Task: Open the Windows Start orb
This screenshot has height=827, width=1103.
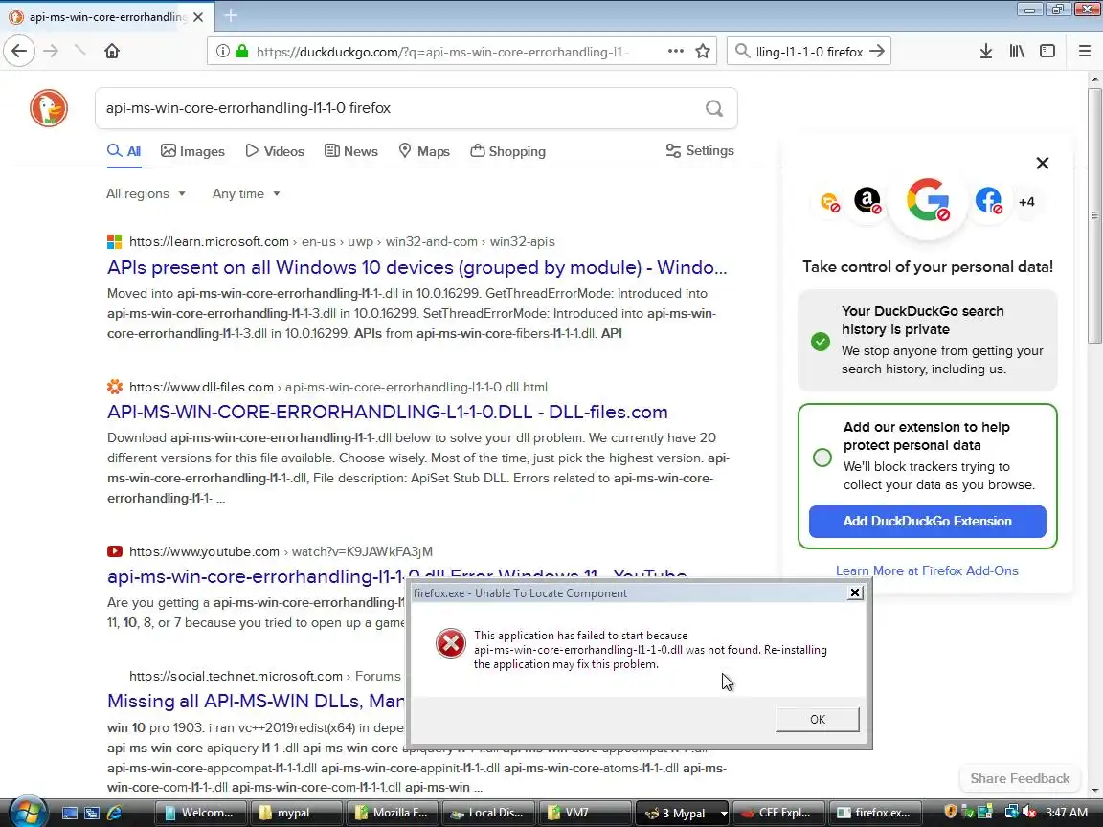Action: tap(28, 813)
